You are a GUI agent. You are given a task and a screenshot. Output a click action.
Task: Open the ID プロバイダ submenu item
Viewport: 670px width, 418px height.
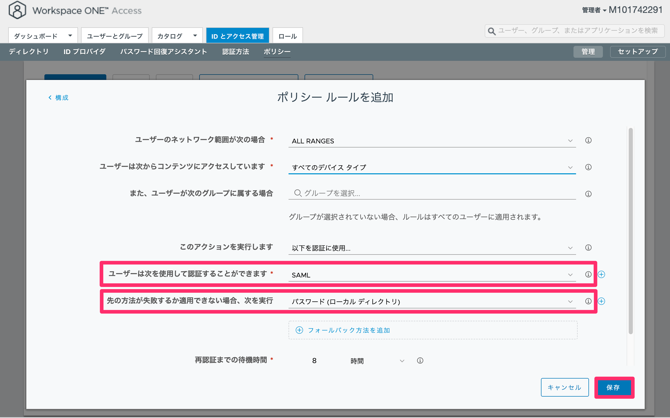click(x=84, y=52)
